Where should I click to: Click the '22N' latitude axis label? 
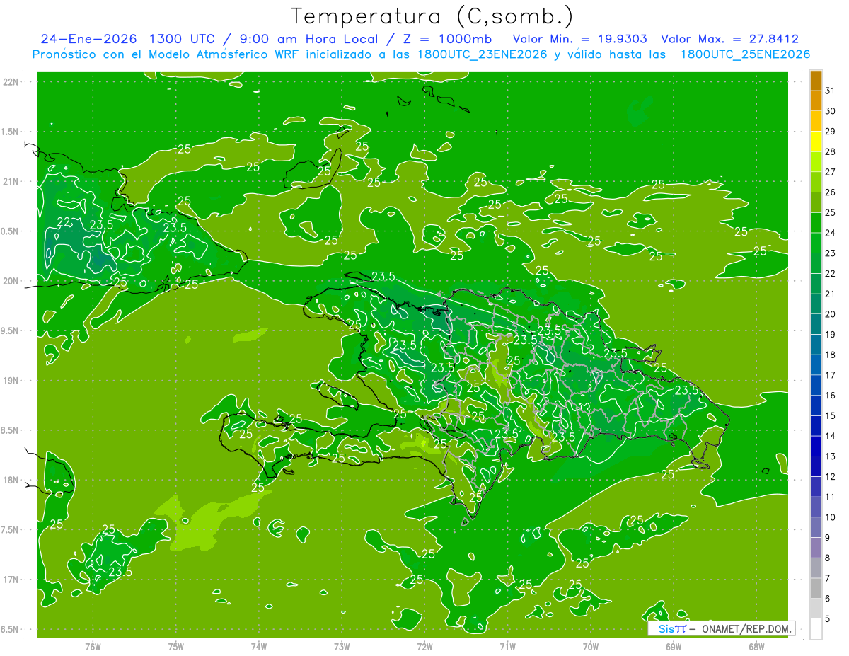[11, 82]
